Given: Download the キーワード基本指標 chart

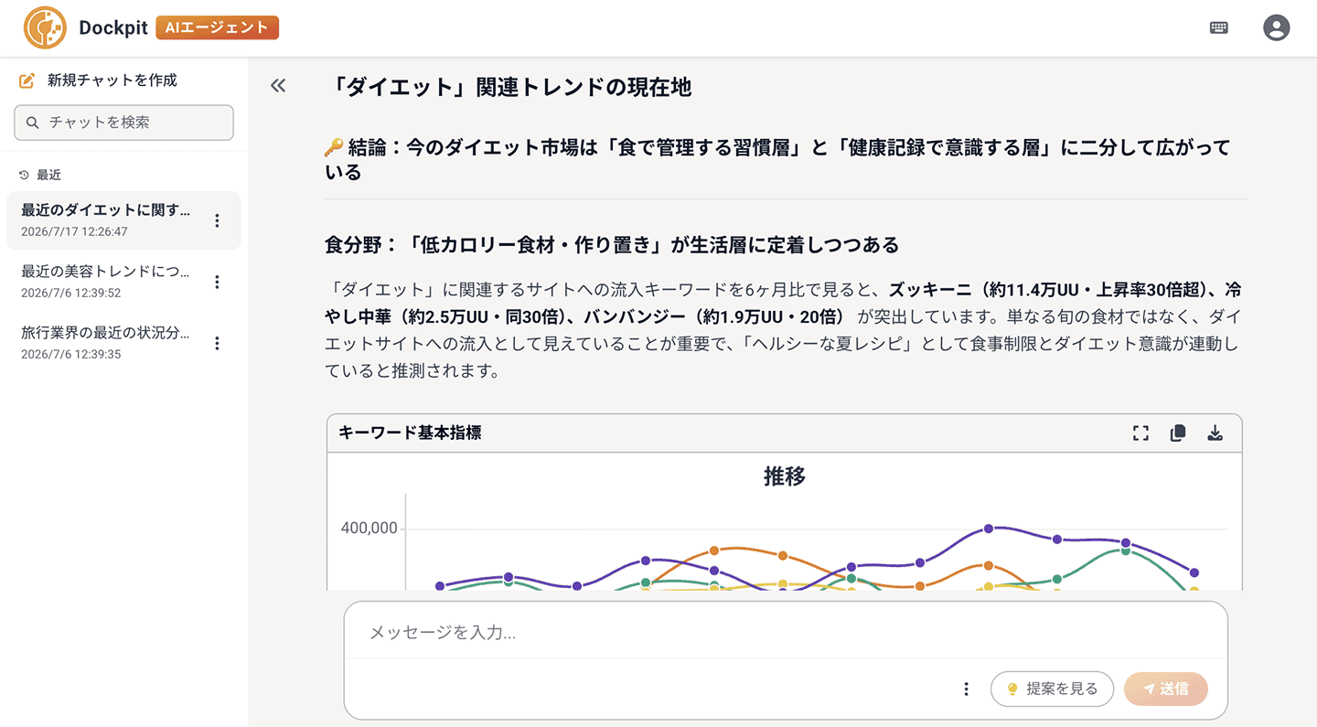Looking at the screenshot, I should click(1215, 433).
